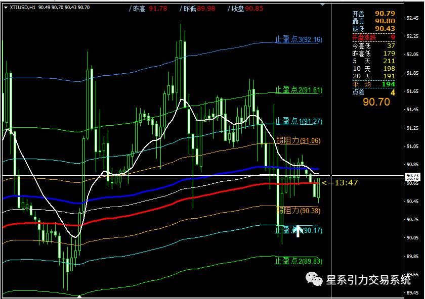Click the 最低 90.43 row
The width and height of the screenshot is (425, 299).
[373, 28]
